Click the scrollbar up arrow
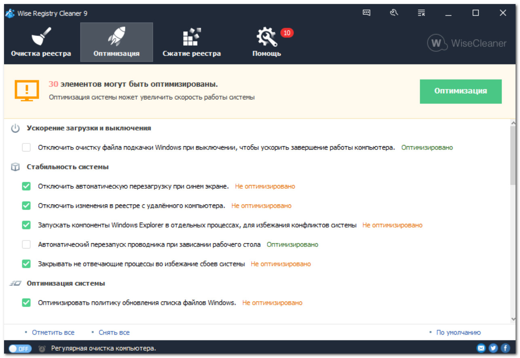 click(513, 123)
